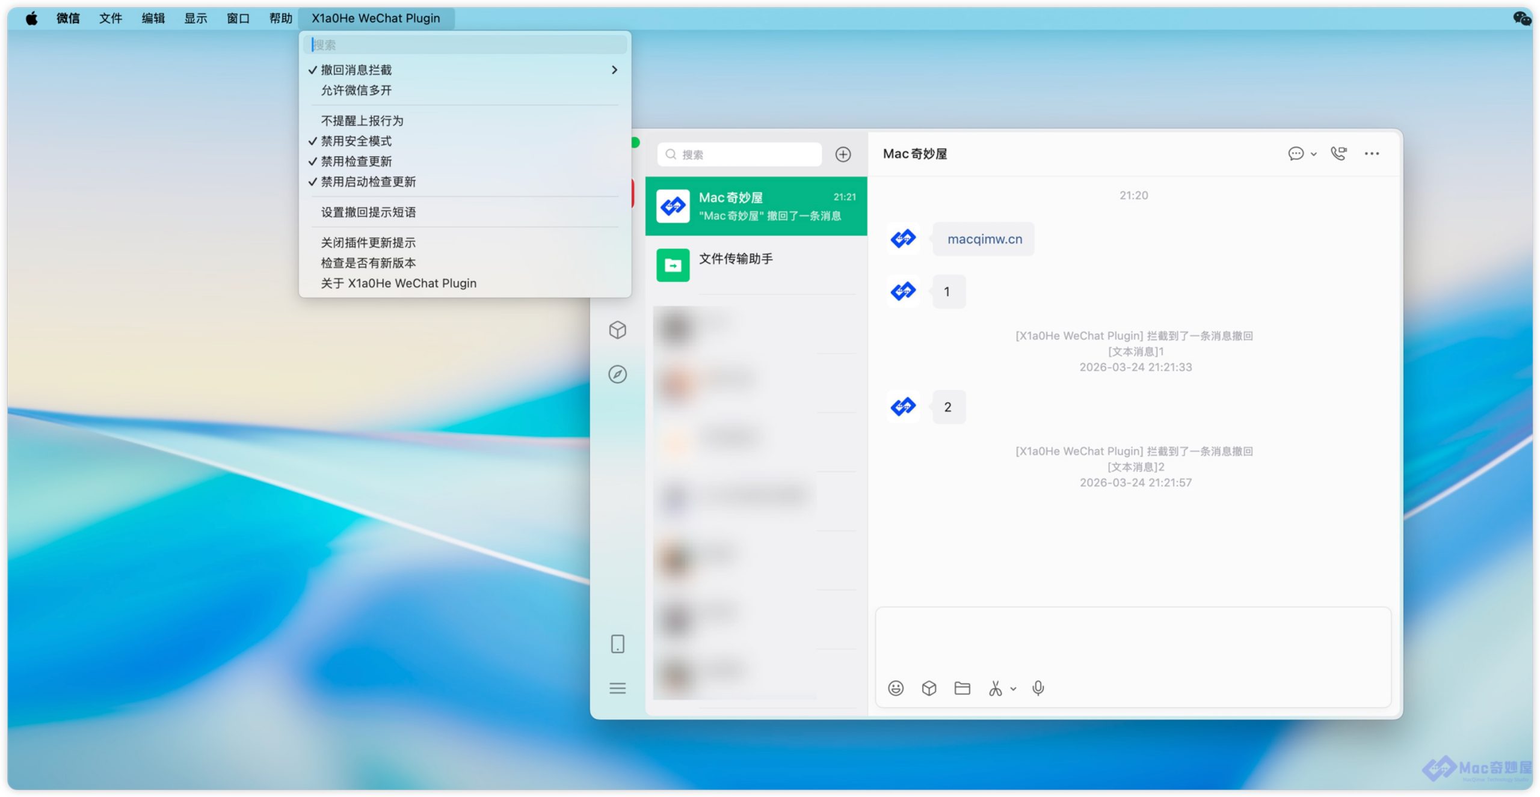Click the plus icon beside search
The height and width of the screenshot is (797, 1540).
[x=843, y=154]
